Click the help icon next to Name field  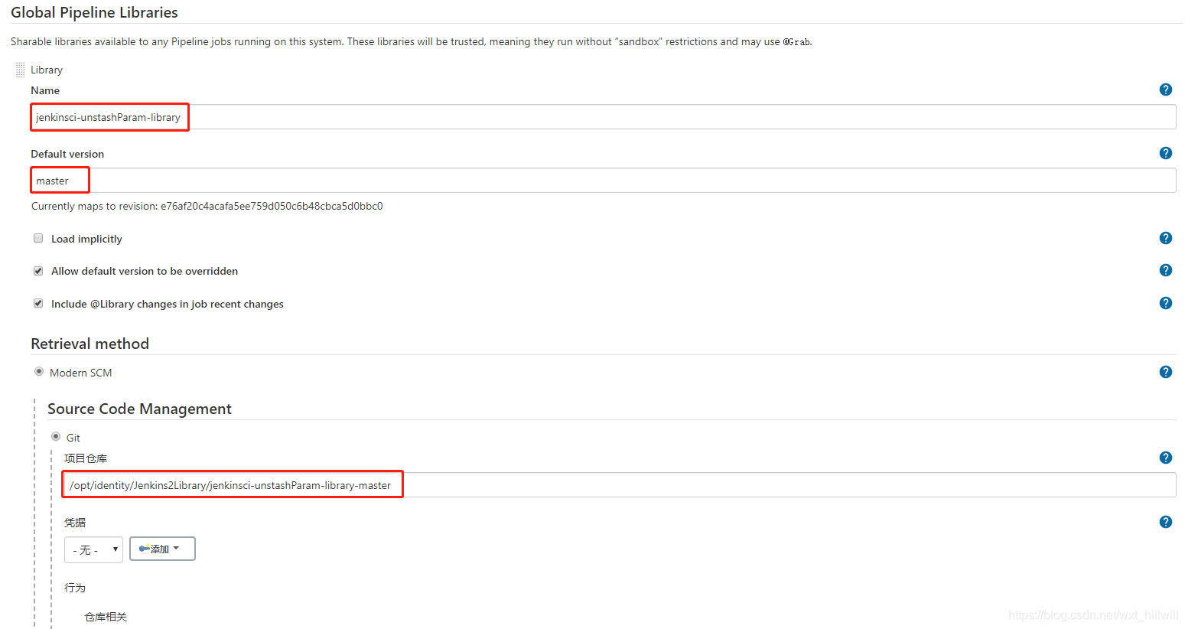coord(1165,90)
